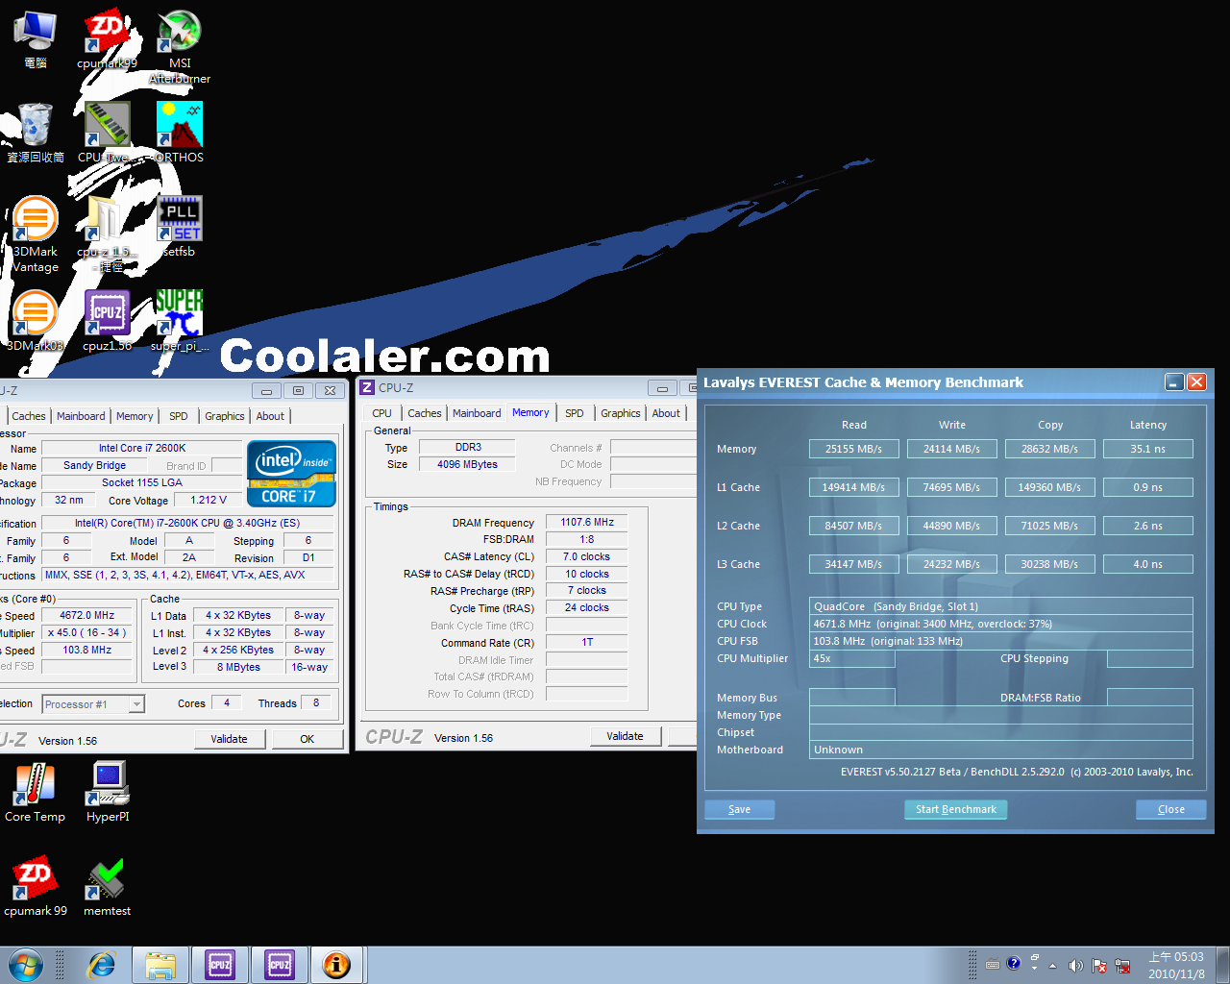The image size is (1230, 984).
Task: Click the Intel Core i7 inside logo
Action: click(x=291, y=473)
